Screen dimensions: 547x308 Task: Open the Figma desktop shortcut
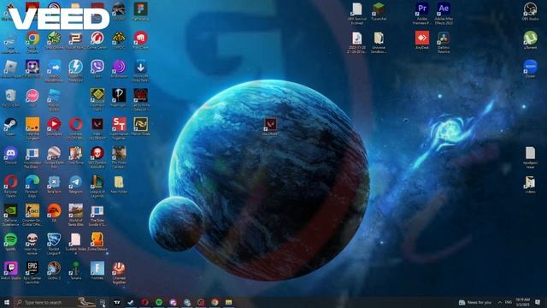(140, 9)
